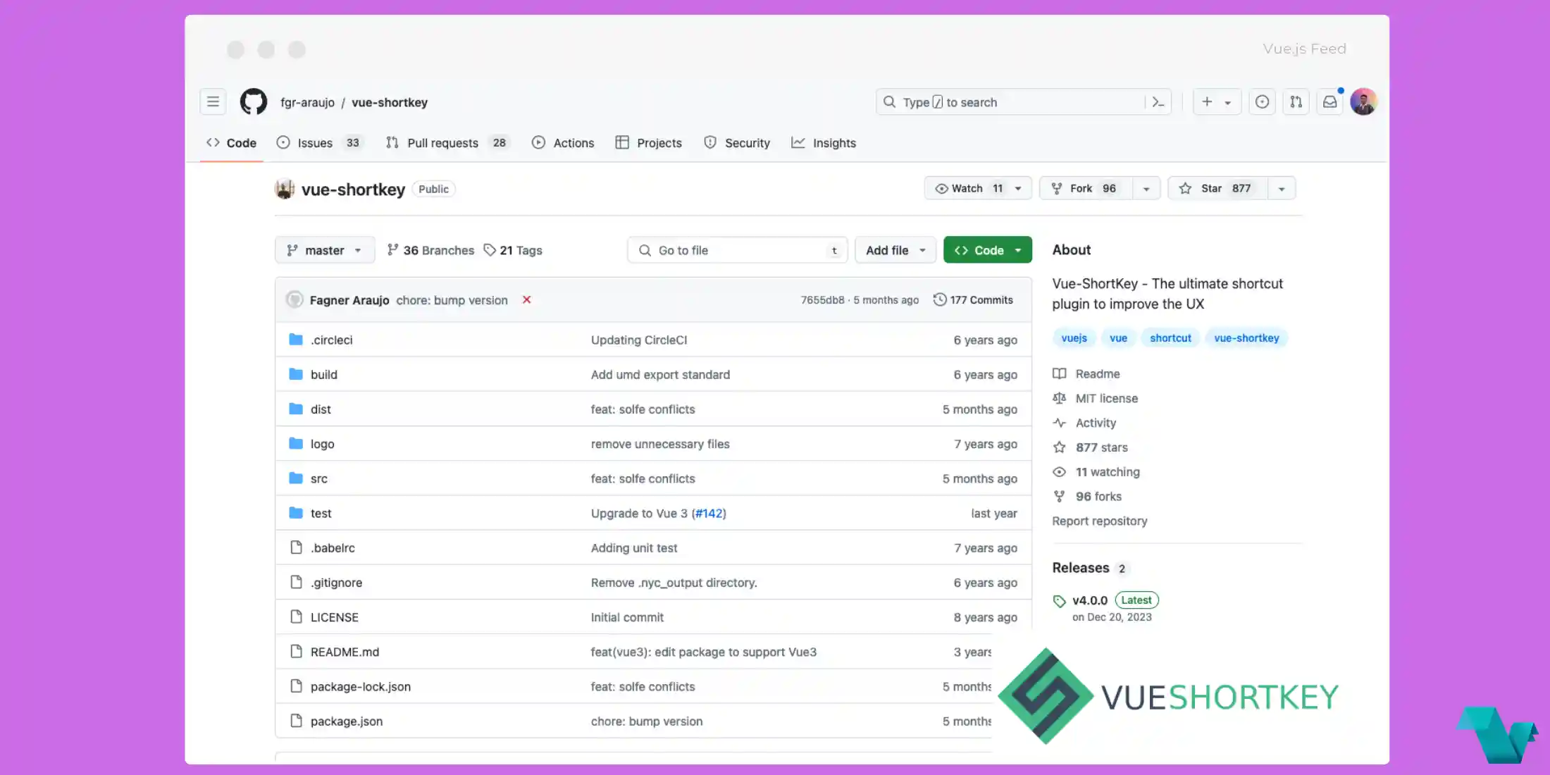Open the Add file dropdown

click(x=895, y=250)
